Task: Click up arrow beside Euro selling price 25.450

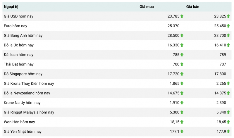Action: pos(228,26)
